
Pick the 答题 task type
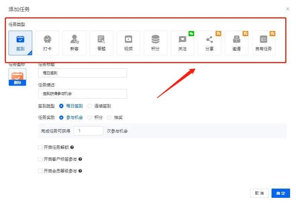(x=102, y=43)
